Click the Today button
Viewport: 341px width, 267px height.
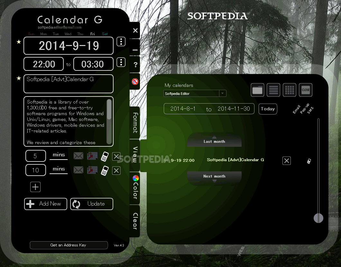point(268,109)
